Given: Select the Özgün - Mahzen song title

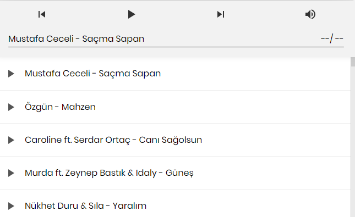Looking at the screenshot, I should point(60,107).
